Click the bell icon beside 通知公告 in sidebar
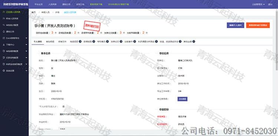The width and height of the screenshot is (278, 136). pos(4,31)
